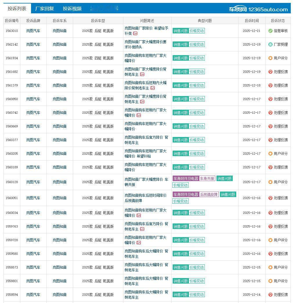This screenshot has height=303, width=296.
Task: Click the 用户评分 status icon for 1559728
Action: [x=270, y=240]
